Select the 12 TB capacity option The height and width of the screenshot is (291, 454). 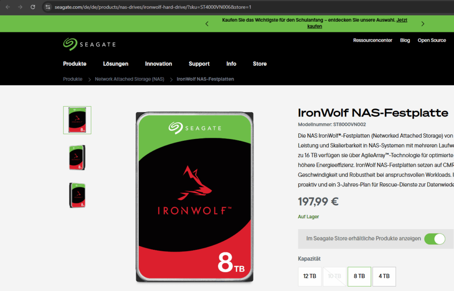(x=309, y=276)
